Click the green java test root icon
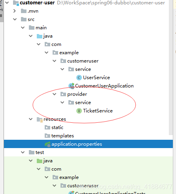176x194 pixels. [x=40, y=161]
